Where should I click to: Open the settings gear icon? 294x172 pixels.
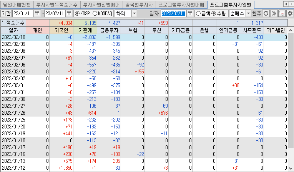[290, 13]
